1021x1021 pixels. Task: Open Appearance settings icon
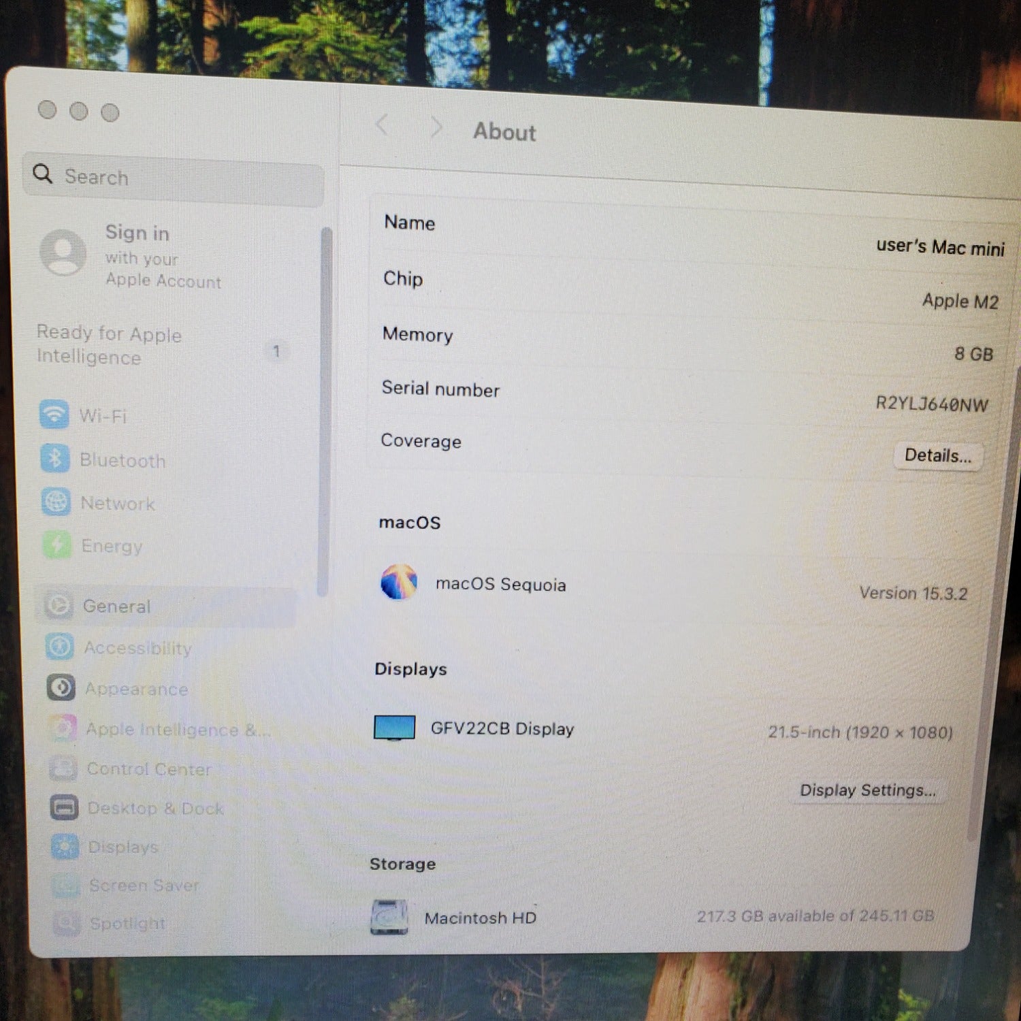(x=61, y=687)
